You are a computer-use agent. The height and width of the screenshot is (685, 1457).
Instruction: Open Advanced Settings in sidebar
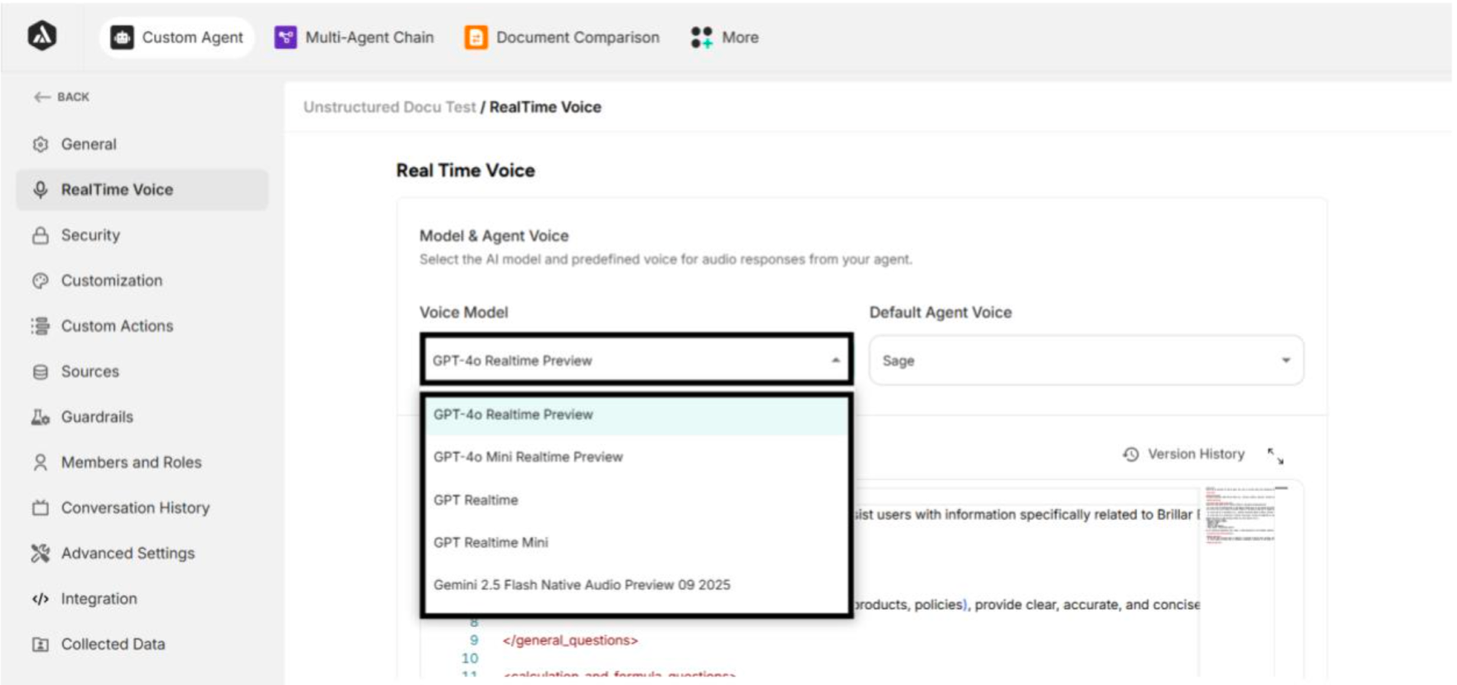point(142,553)
